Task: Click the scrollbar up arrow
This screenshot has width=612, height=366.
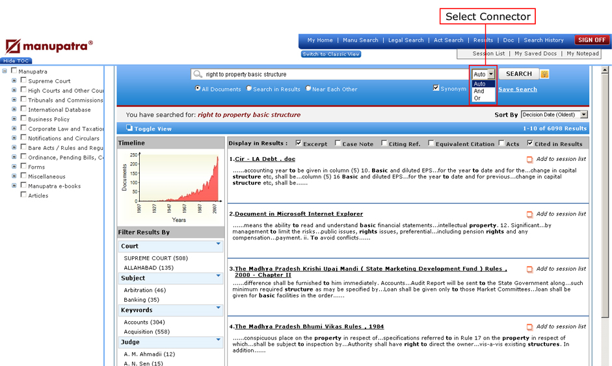Action: pos(605,71)
